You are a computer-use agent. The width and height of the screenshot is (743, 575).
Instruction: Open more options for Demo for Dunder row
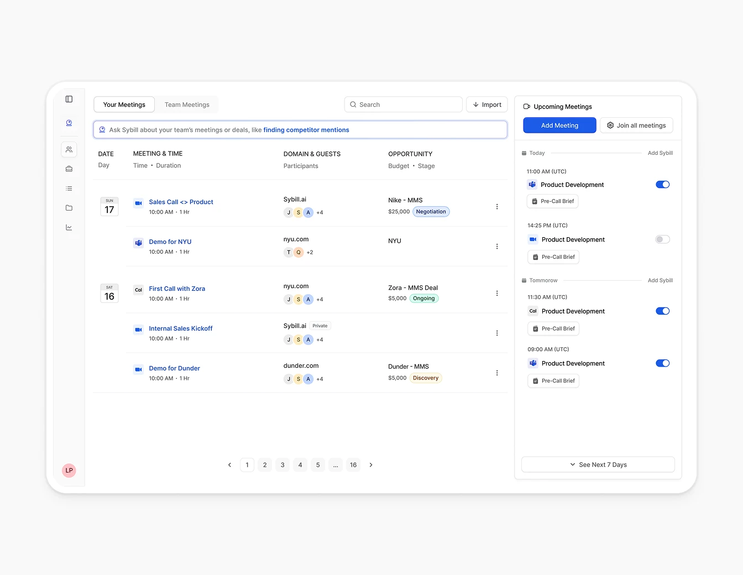(497, 373)
